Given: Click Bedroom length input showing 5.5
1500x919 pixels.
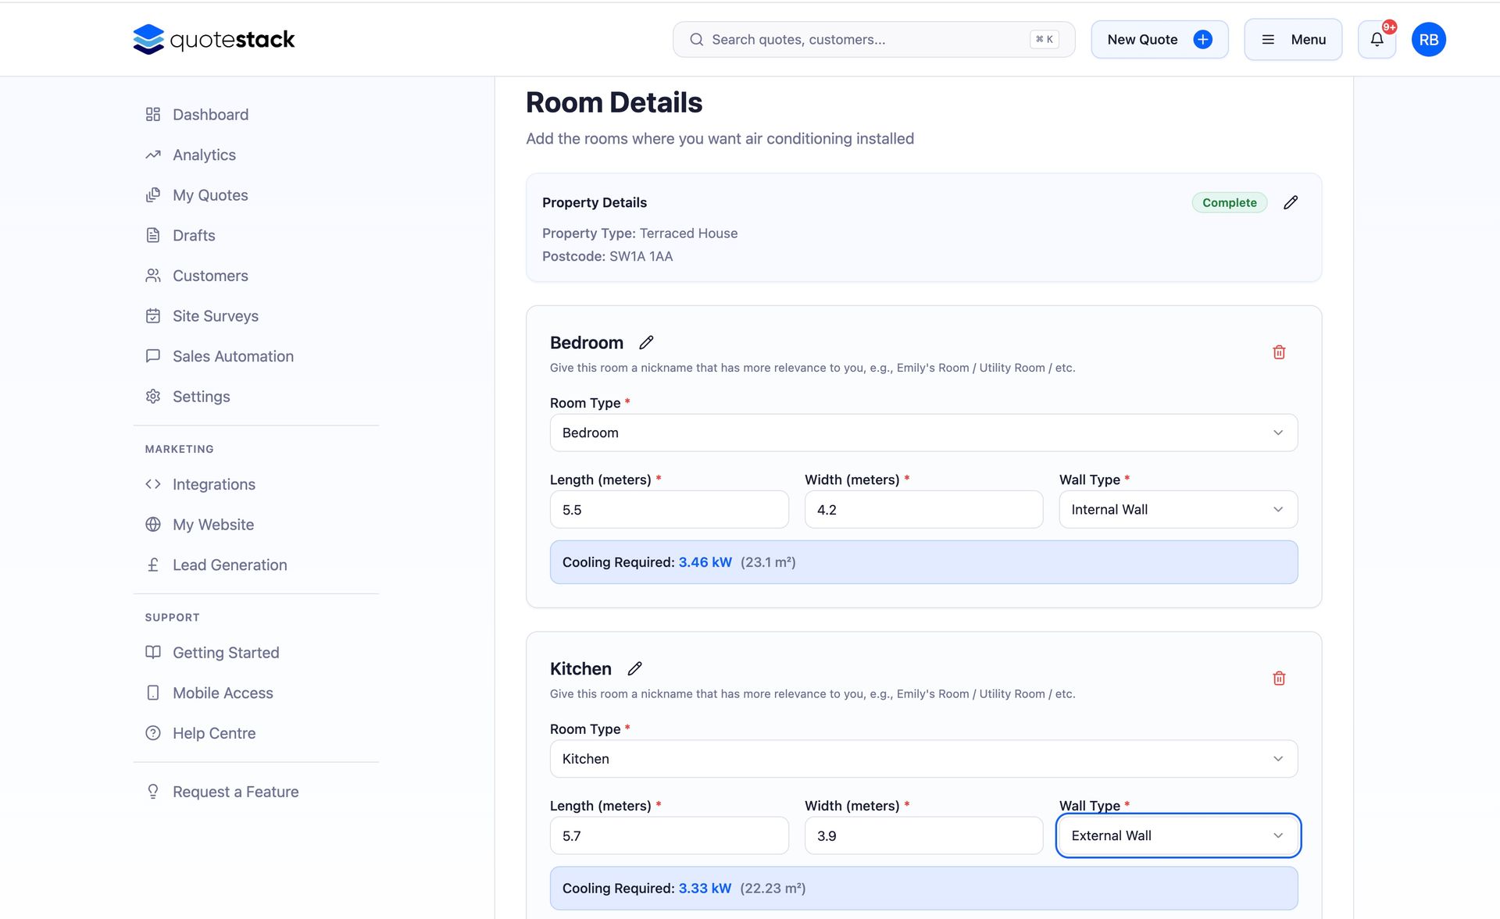Looking at the screenshot, I should [669, 510].
